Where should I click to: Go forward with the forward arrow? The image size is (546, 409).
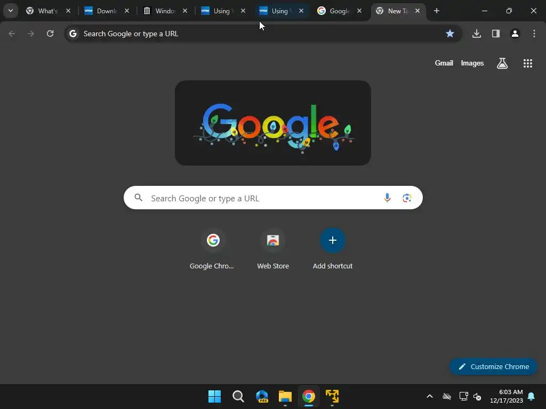pyautogui.click(x=31, y=34)
